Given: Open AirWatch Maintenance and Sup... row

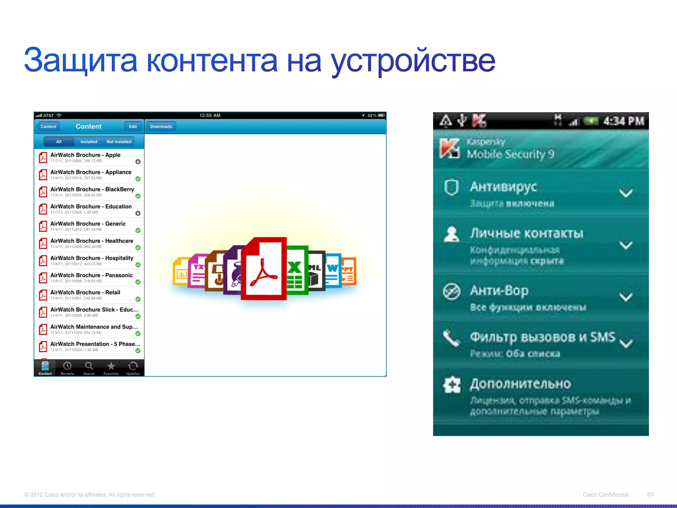Looking at the screenshot, I should (89, 329).
